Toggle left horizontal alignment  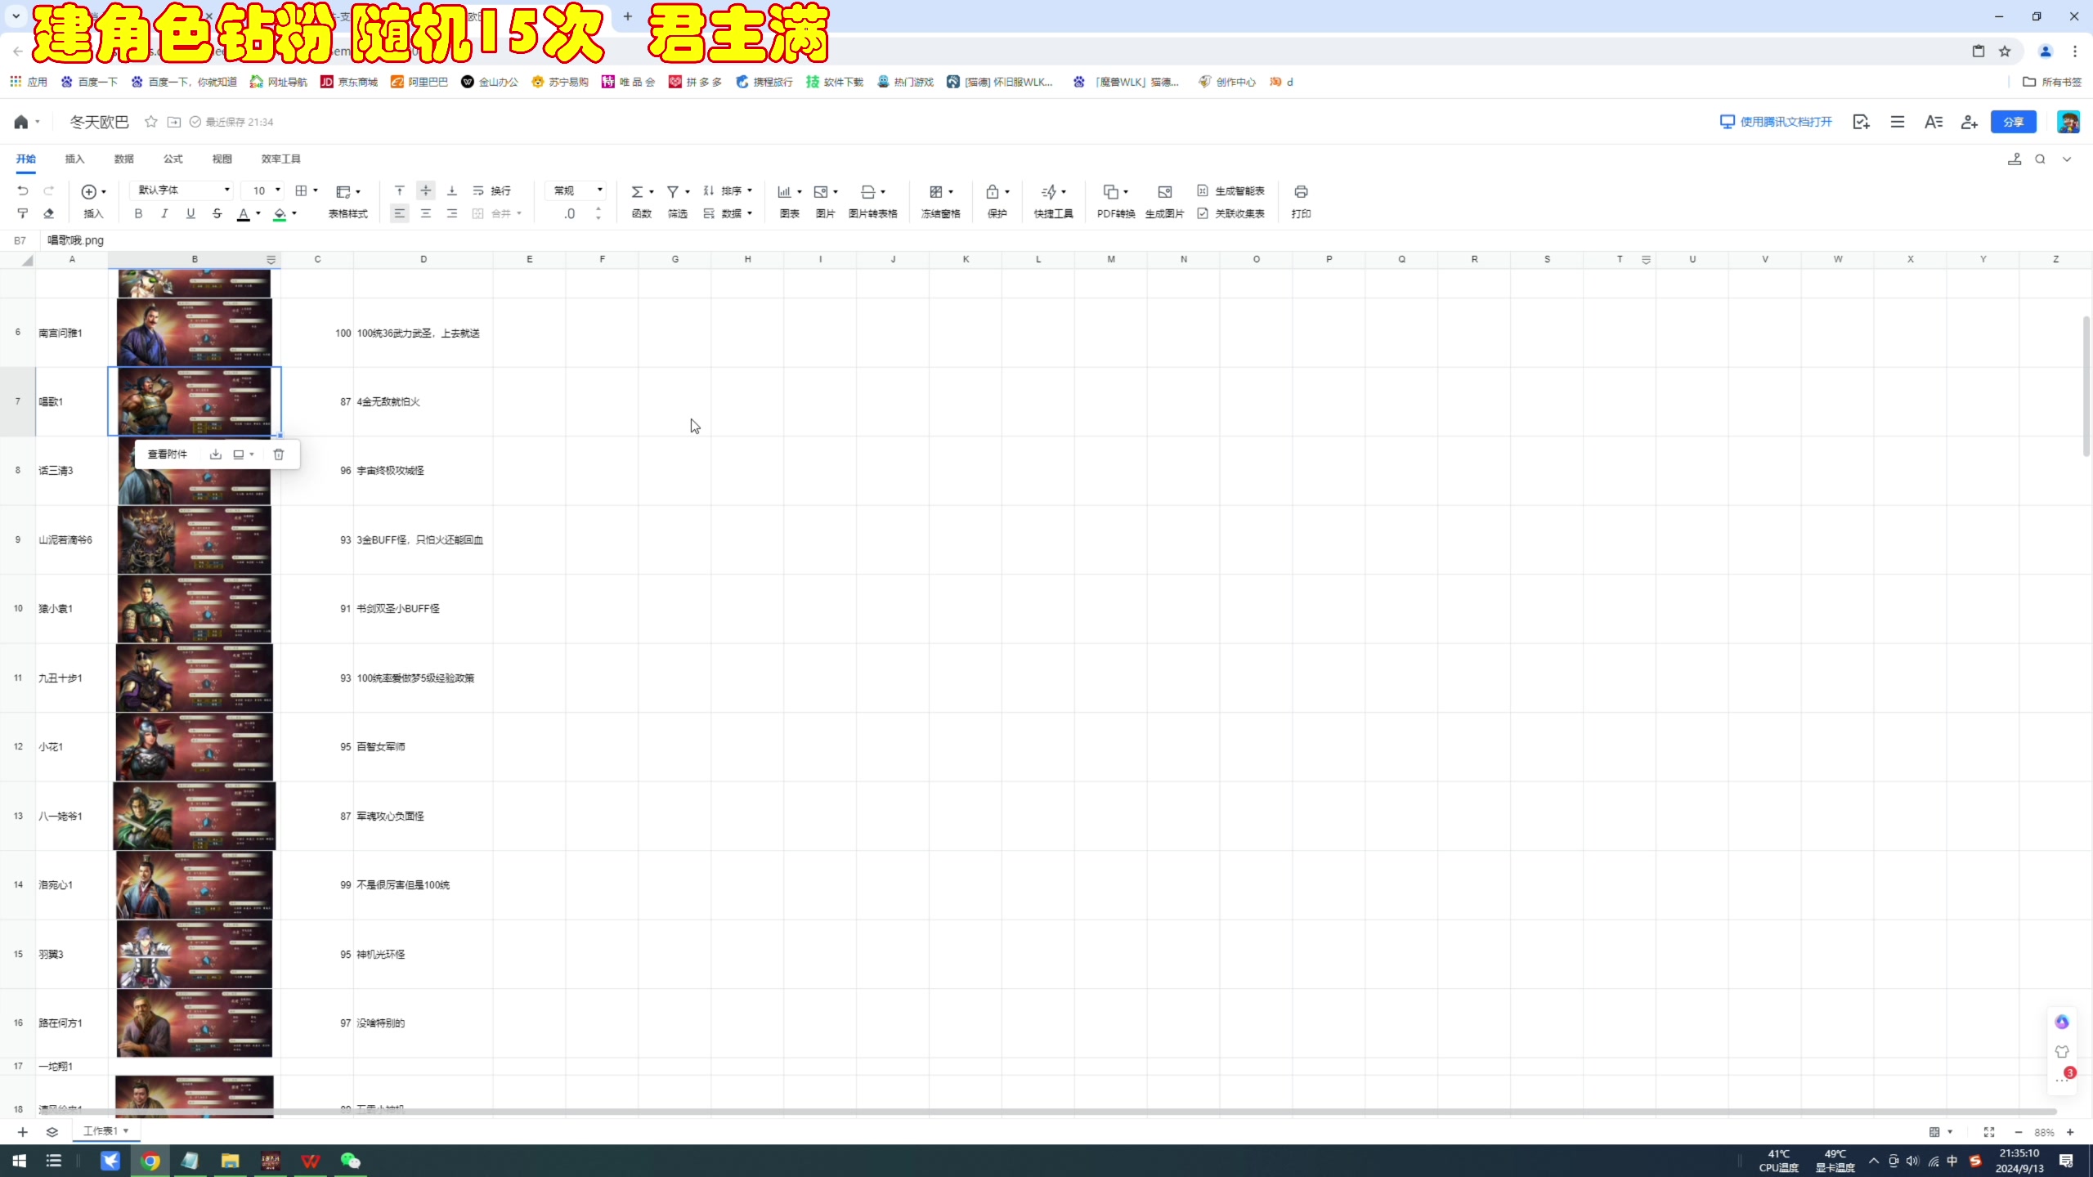(399, 213)
